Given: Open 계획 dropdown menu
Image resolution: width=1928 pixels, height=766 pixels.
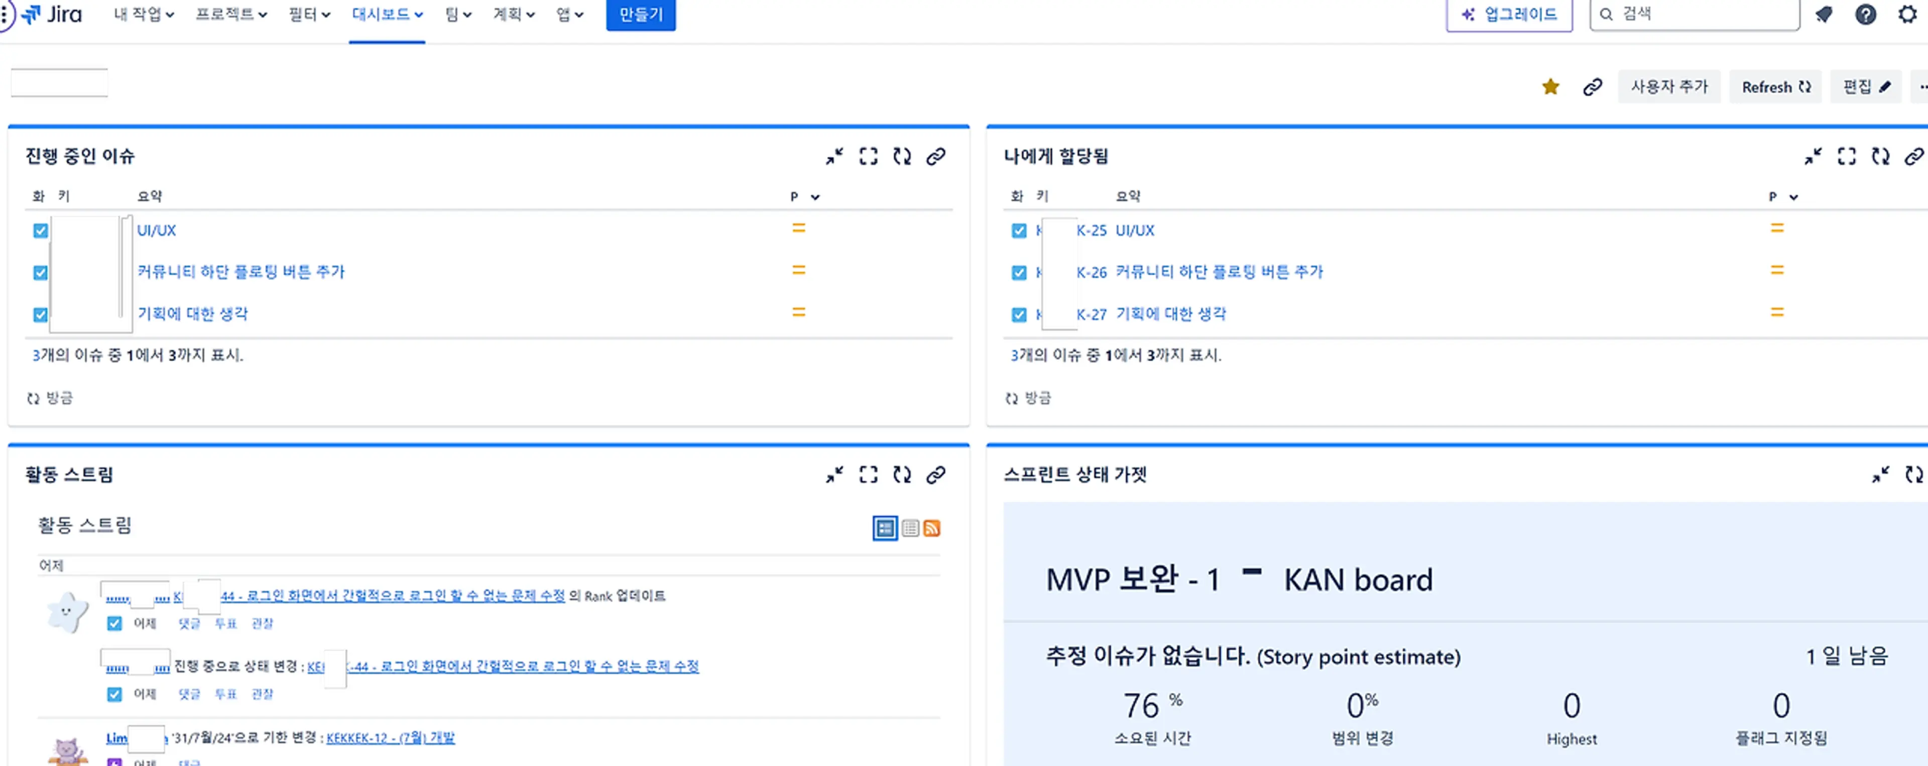Looking at the screenshot, I should point(514,14).
